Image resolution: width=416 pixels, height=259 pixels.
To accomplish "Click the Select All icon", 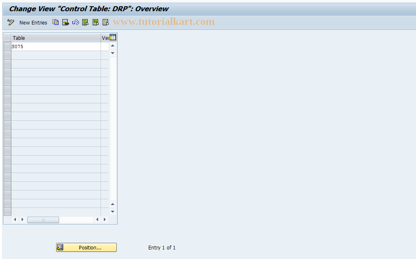I will 86,22.
